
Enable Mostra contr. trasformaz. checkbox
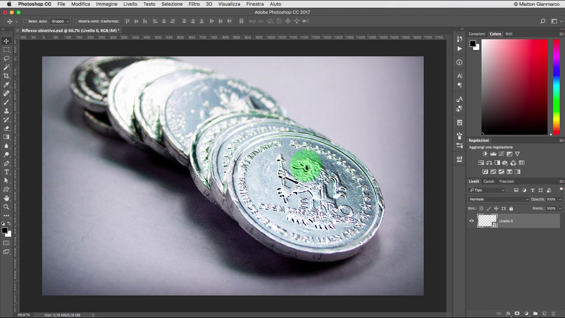click(75, 21)
